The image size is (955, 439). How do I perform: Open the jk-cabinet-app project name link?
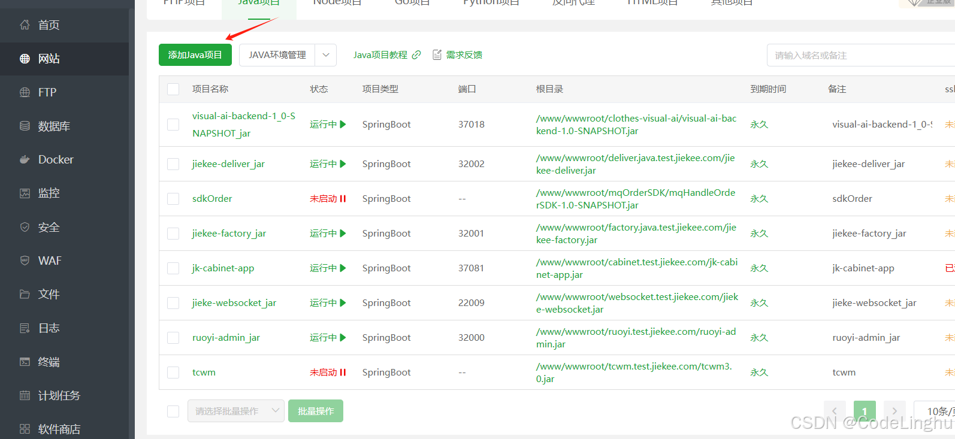[x=223, y=268]
